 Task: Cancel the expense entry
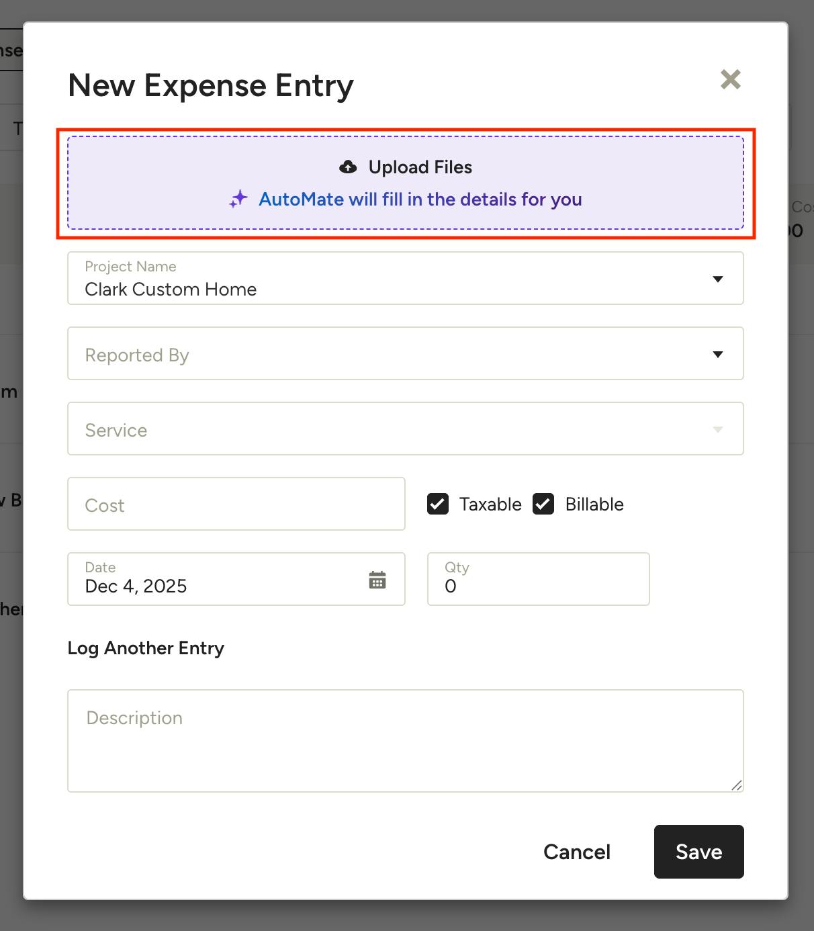point(576,852)
